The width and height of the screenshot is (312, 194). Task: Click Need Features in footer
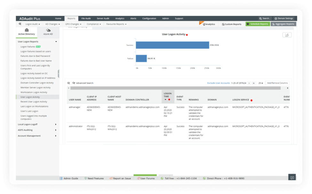point(94,178)
